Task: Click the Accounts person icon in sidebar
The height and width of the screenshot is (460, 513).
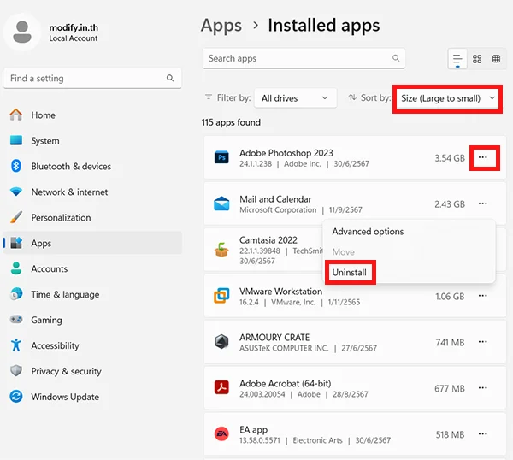Action: 16,268
